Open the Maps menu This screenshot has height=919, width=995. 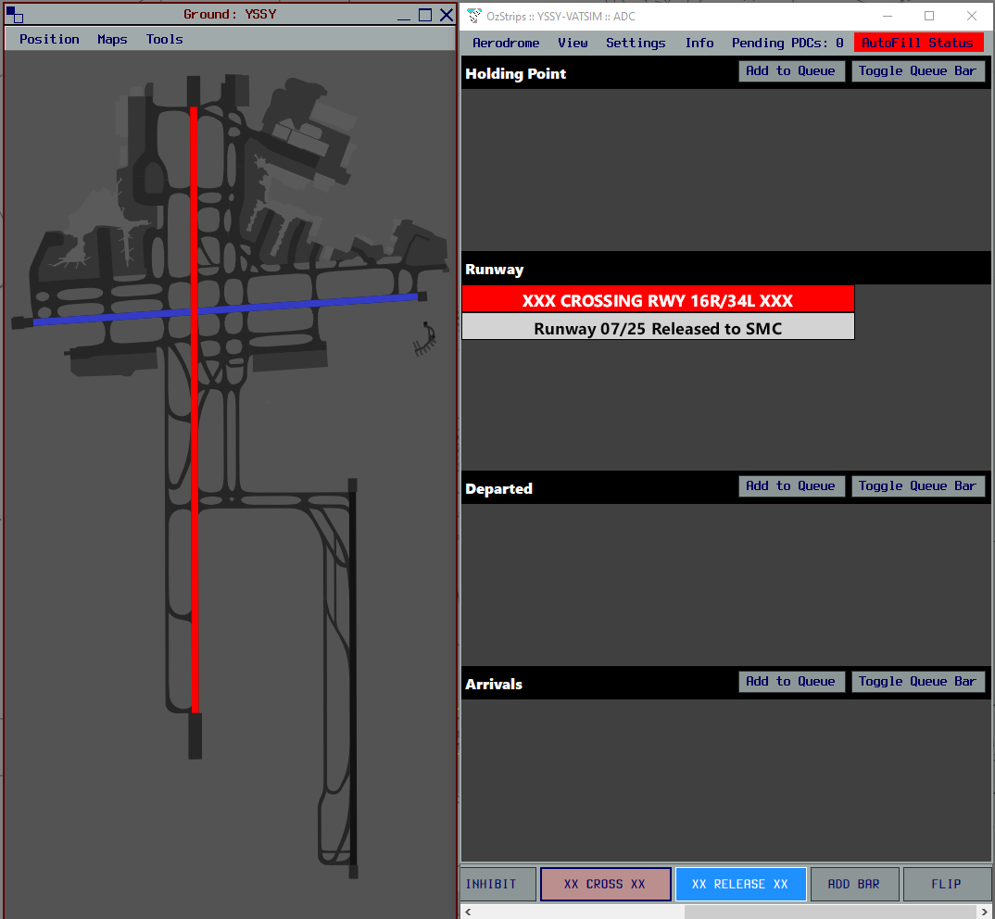pos(112,39)
